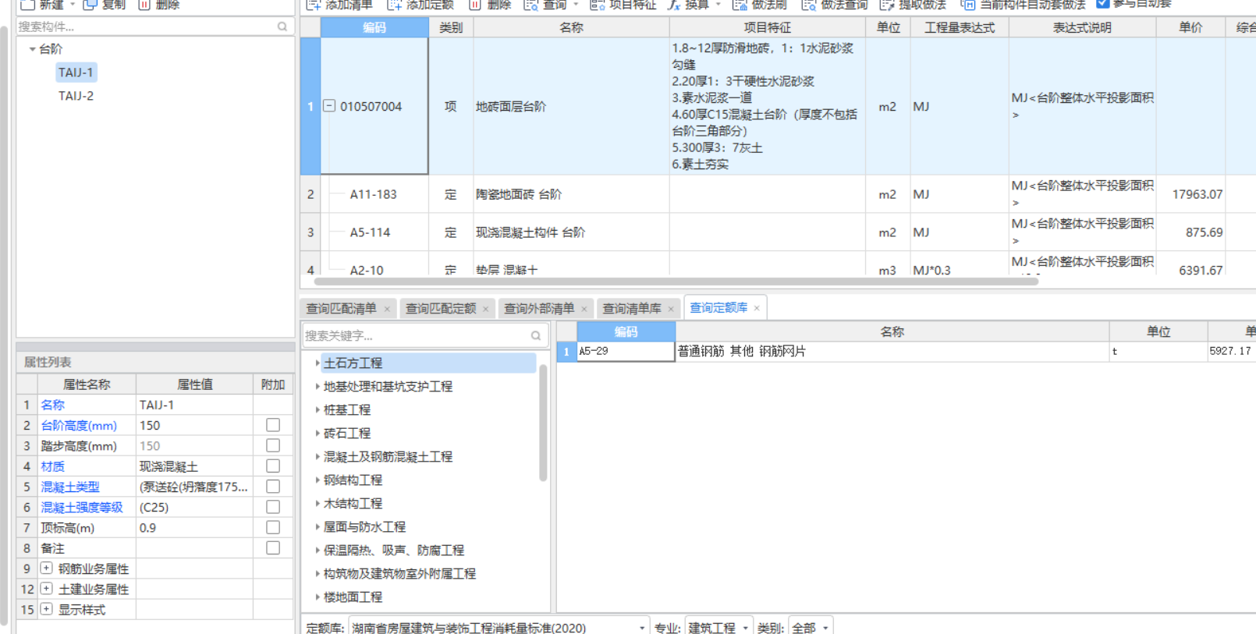Click the 添加定额 toolbar button
Screen dimensions: 1256x634
click(420, 5)
